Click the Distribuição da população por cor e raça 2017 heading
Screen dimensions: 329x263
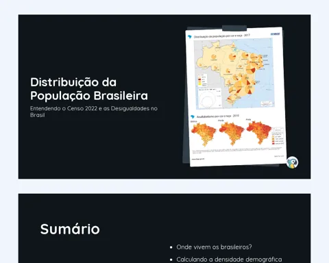click(221, 36)
